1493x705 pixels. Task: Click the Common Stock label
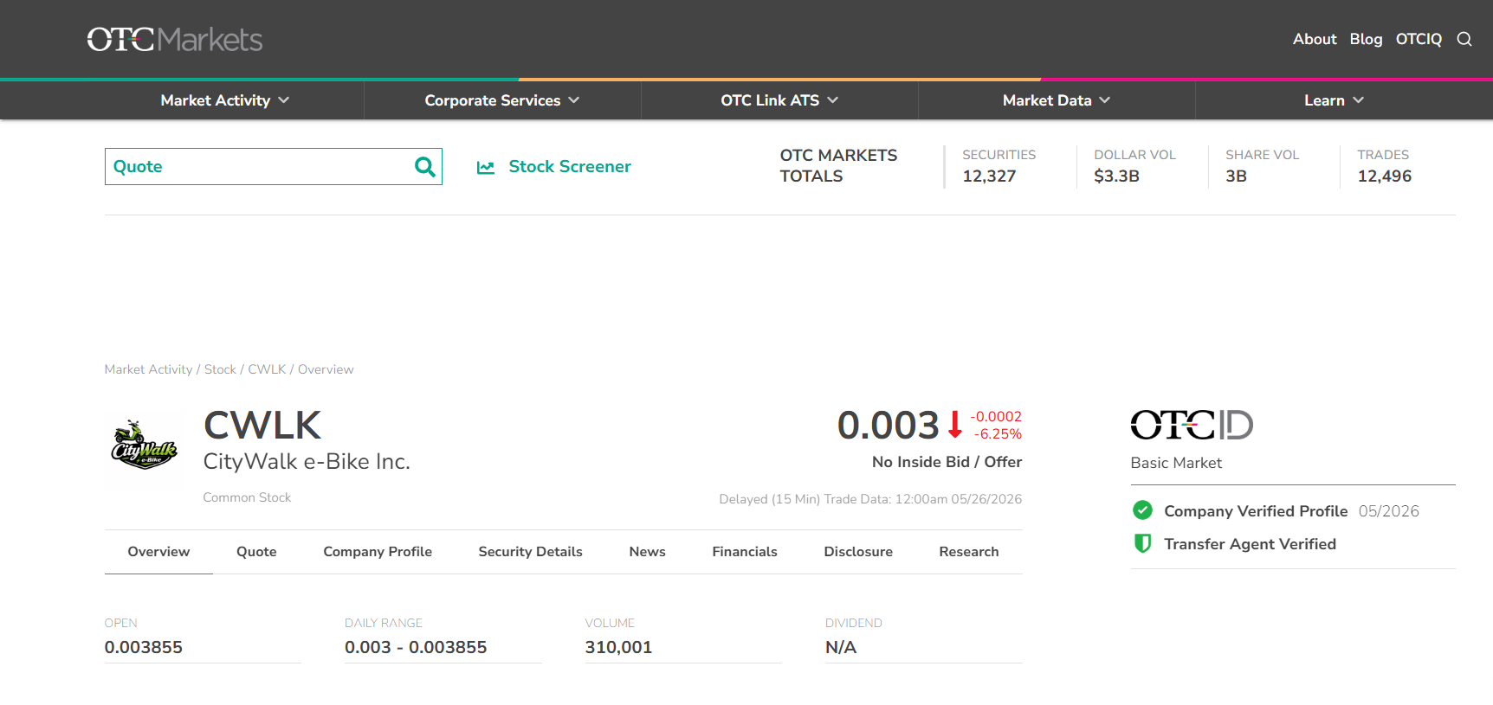pyautogui.click(x=247, y=497)
